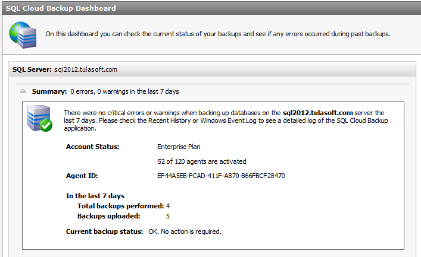This screenshot has height=257, width=421.
Task: Click the globe and server dashboard icon
Action: pyautogui.click(x=23, y=35)
